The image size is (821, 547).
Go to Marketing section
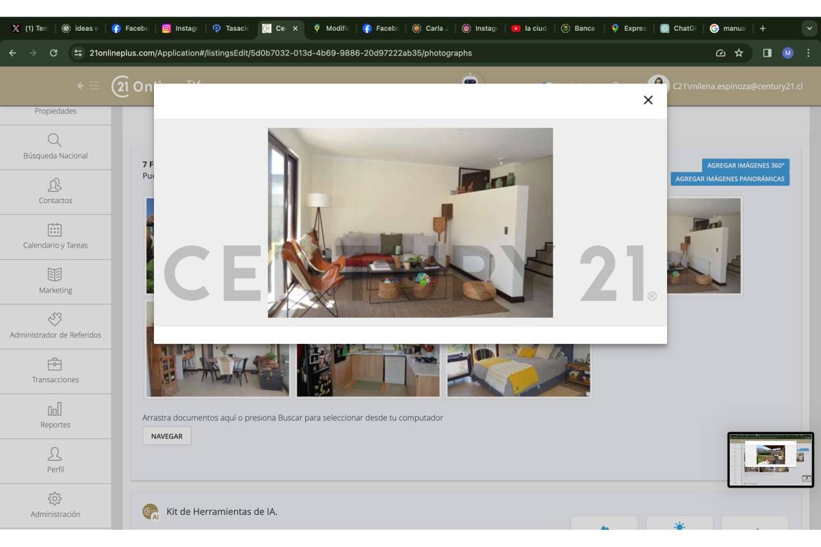[x=55, y=282]
